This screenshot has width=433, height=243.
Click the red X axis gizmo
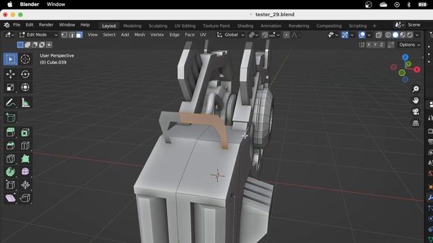click(x=417, y=70)
